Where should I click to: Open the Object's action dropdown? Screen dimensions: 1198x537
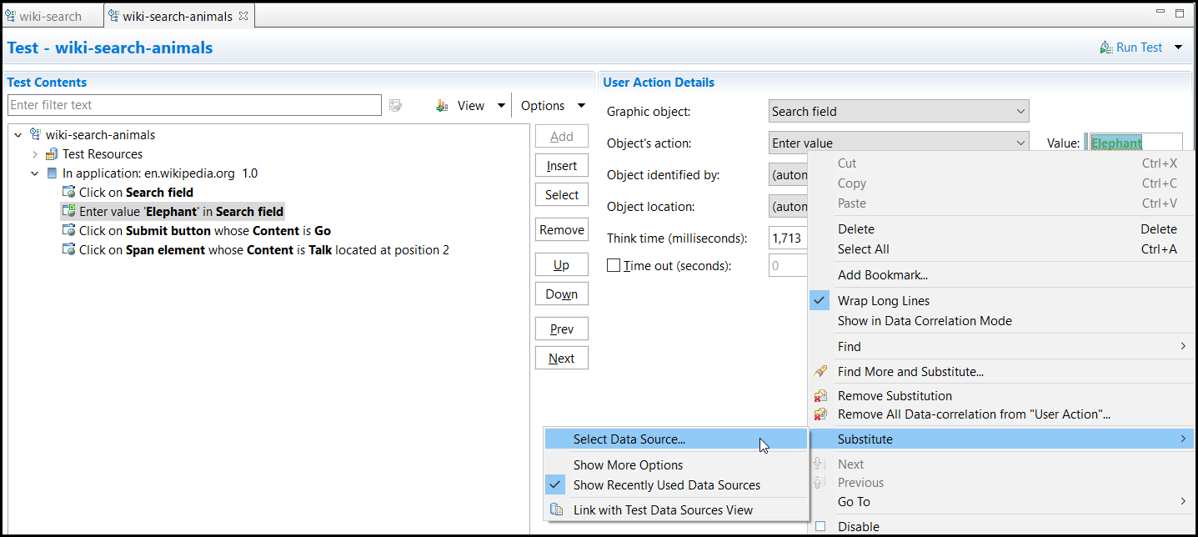click(1020, 142)
